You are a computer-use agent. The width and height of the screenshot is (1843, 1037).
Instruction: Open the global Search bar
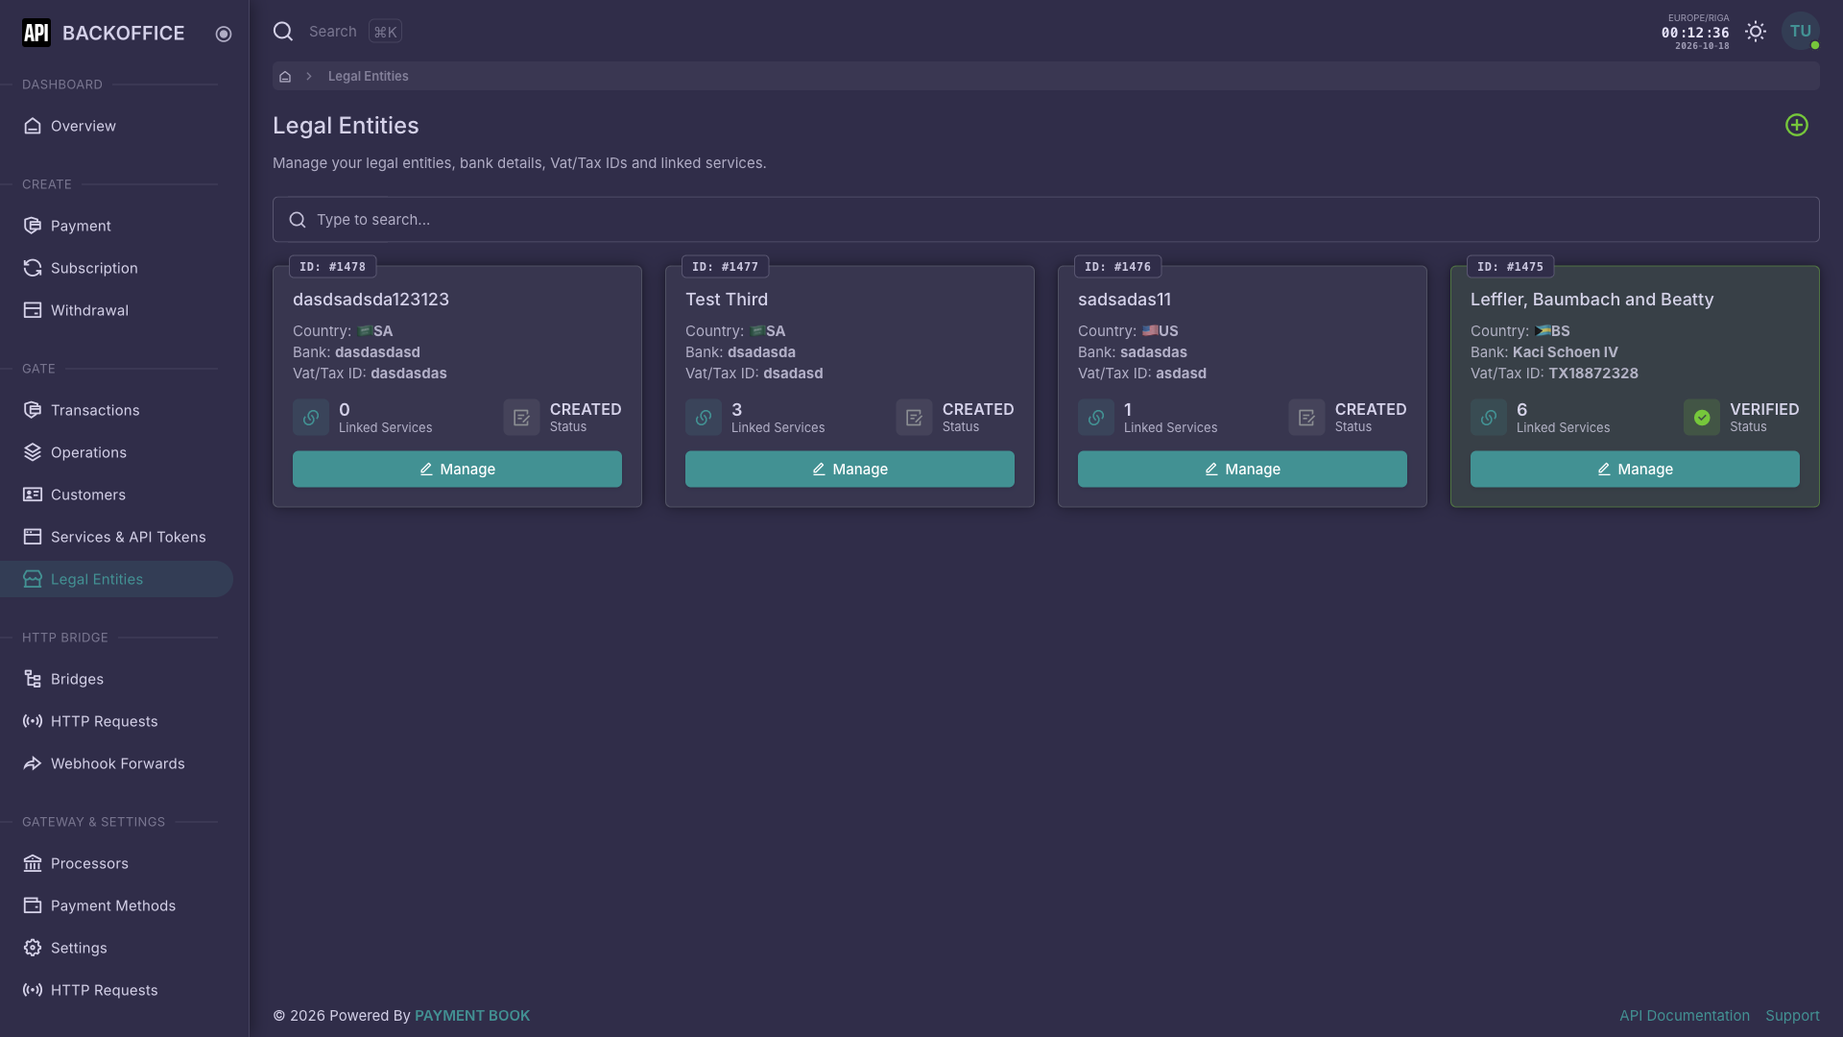[x=337, y=32]
